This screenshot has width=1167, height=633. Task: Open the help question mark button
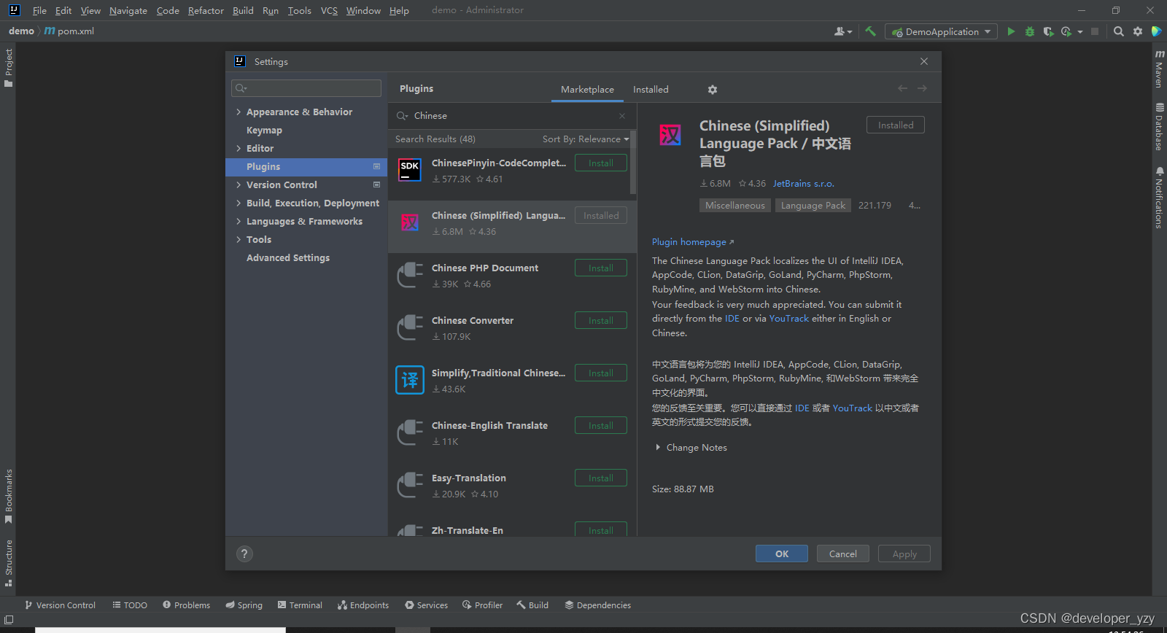(x=244, y=554)
